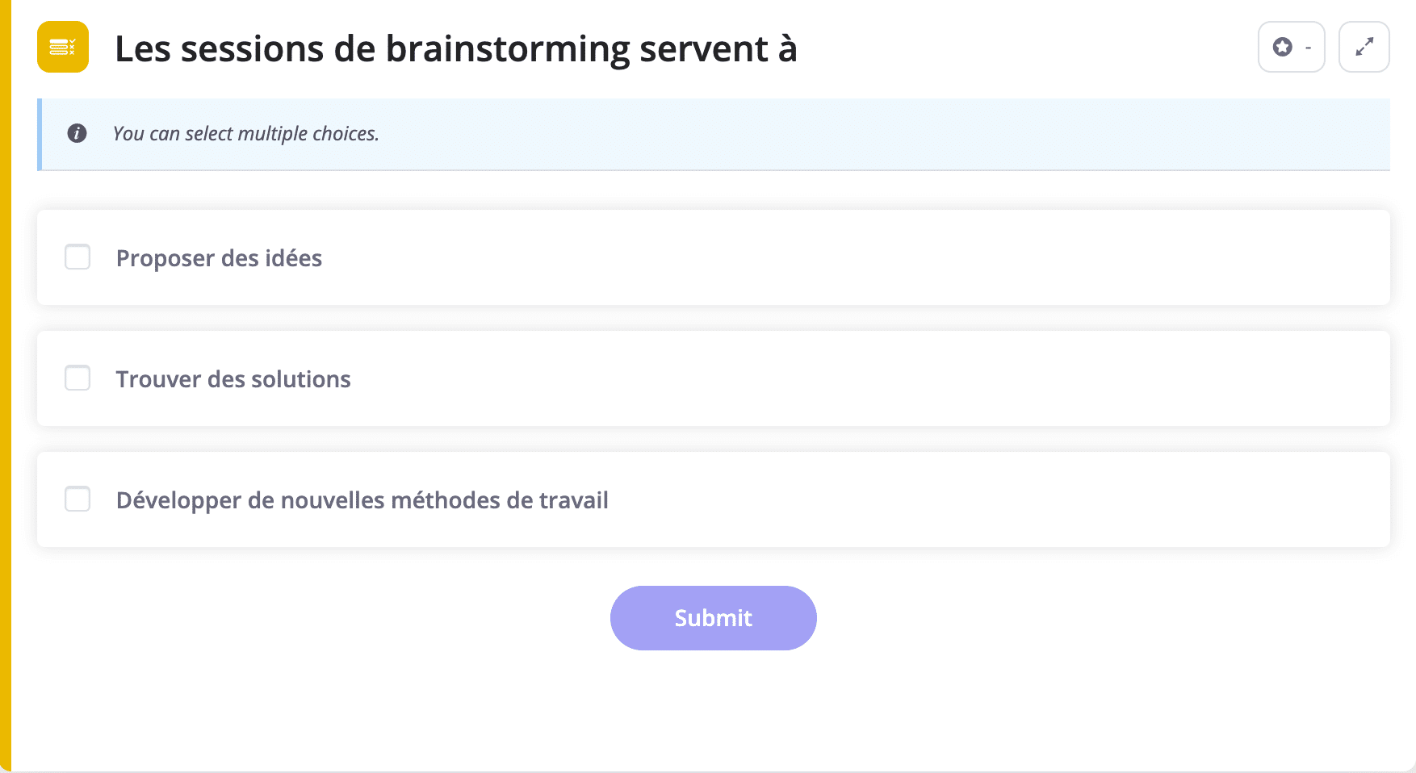Click the yellow vertical accent bar on the left
This screenshot has height=773, width=1416.
pyautogui.click(x=7, y=387)
